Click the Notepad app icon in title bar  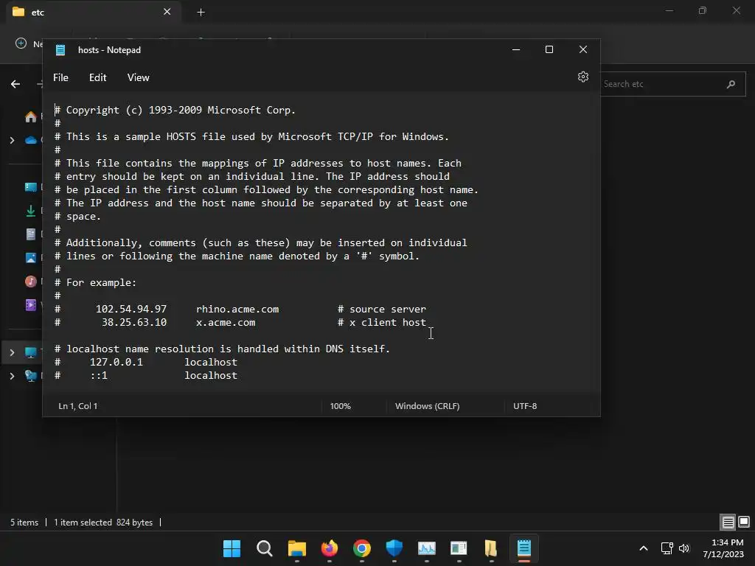pos(60,50)
